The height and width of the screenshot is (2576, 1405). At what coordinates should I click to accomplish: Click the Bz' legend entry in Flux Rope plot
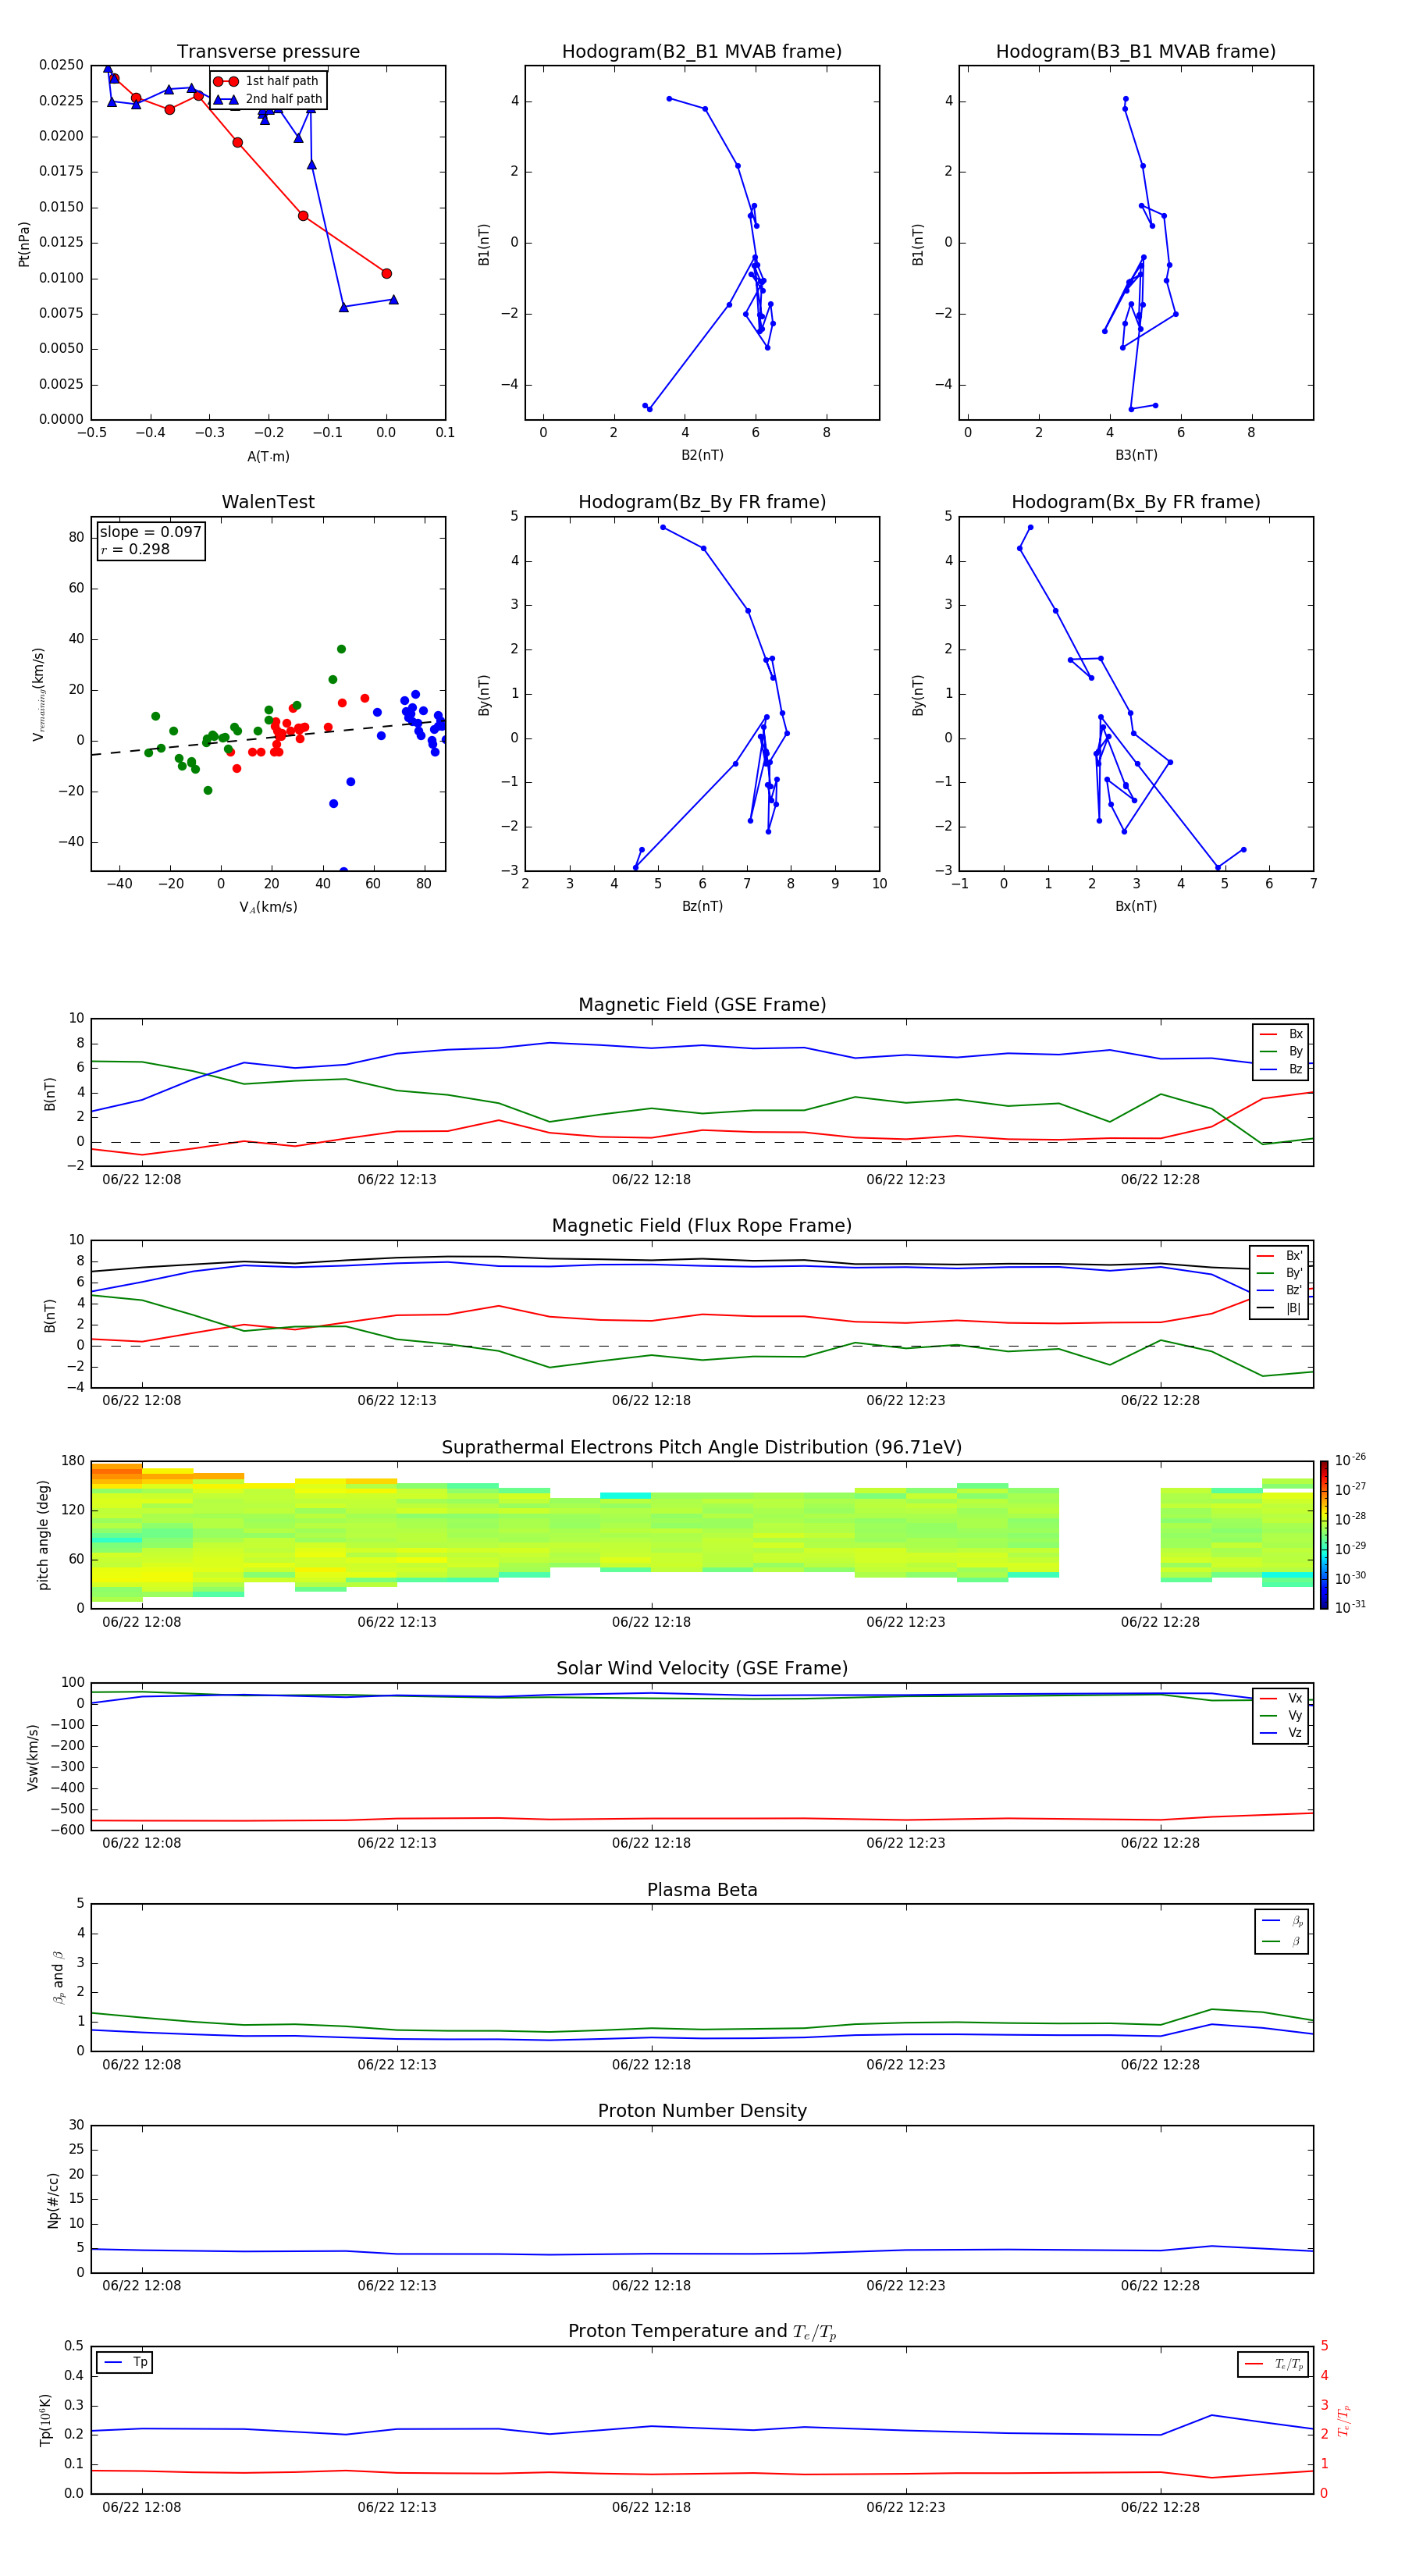point(1279,1290)
